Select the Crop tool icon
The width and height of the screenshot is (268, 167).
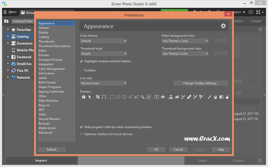(98, 97)
